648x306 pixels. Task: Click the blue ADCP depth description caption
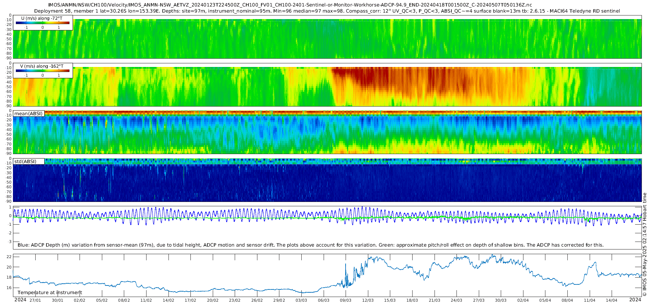310,245
